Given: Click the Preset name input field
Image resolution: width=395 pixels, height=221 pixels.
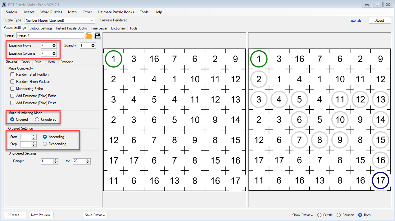Looking at the screenshot, I should [x=50, y=35].
